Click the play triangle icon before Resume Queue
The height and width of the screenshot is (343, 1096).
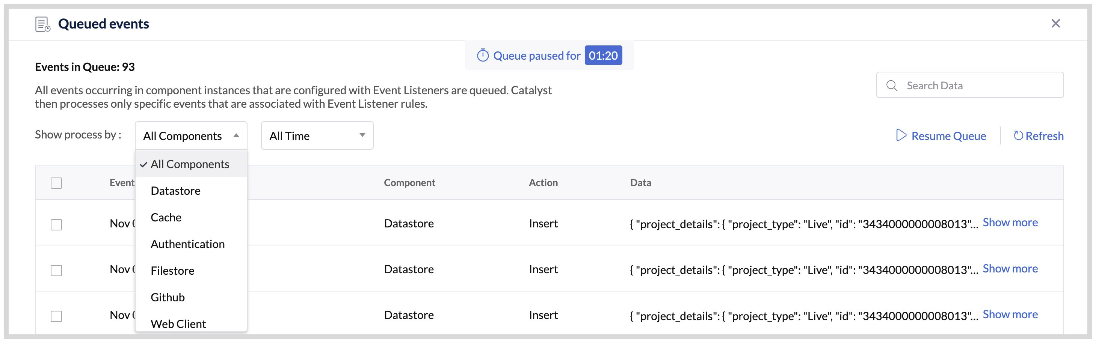(901, 135)
